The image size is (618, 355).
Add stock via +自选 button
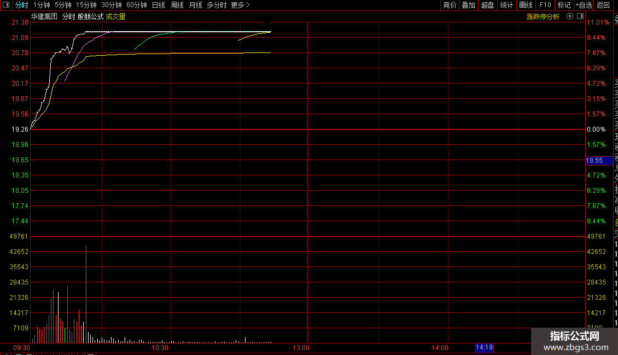pos(584,5)
